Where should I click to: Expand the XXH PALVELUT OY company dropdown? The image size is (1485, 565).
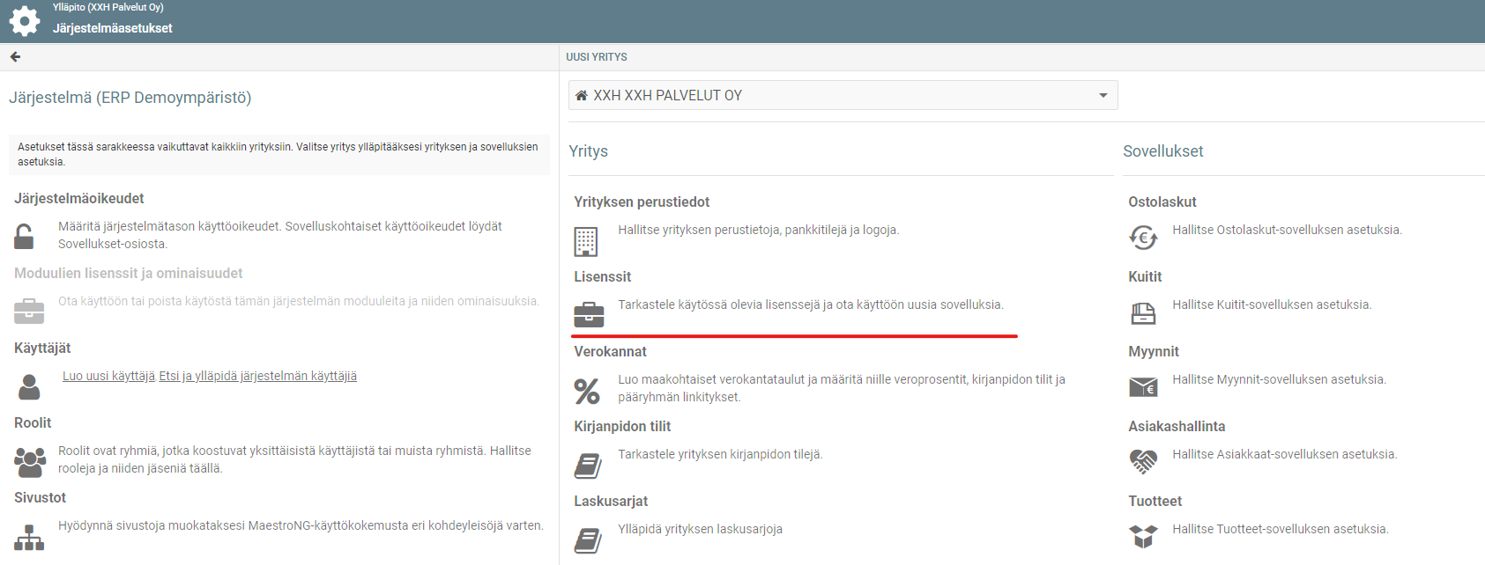(843, 95)
